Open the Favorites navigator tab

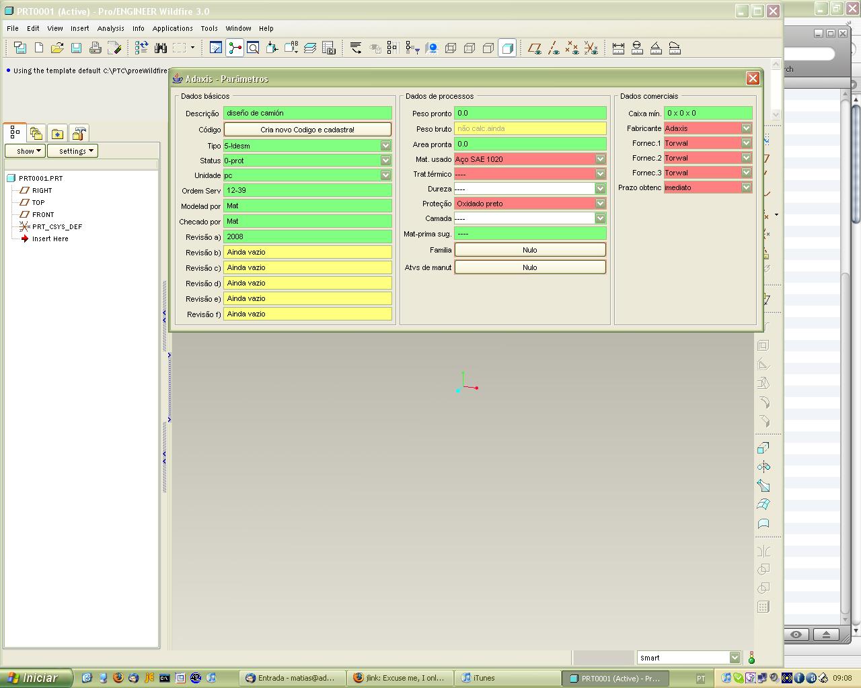pyautogui.click(x=58, y=133)
